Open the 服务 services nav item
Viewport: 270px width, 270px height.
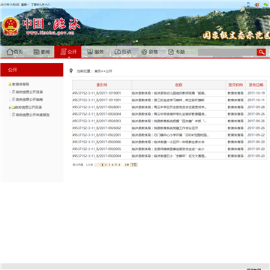click(95, 52)
